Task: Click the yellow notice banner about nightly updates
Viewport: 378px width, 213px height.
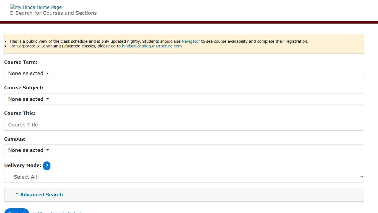Action: 184,44
